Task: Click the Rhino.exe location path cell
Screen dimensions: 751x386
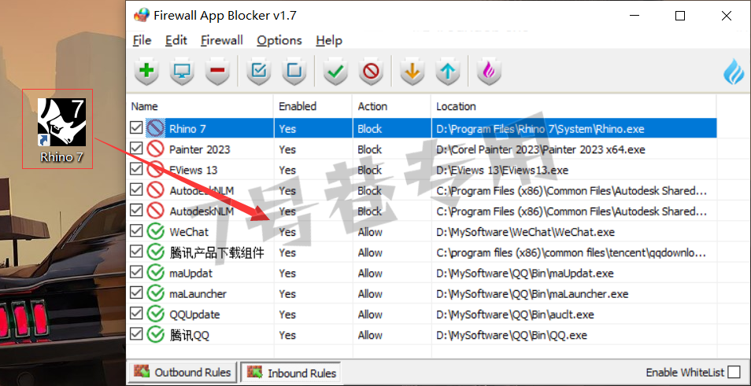Action: (574, 129)
